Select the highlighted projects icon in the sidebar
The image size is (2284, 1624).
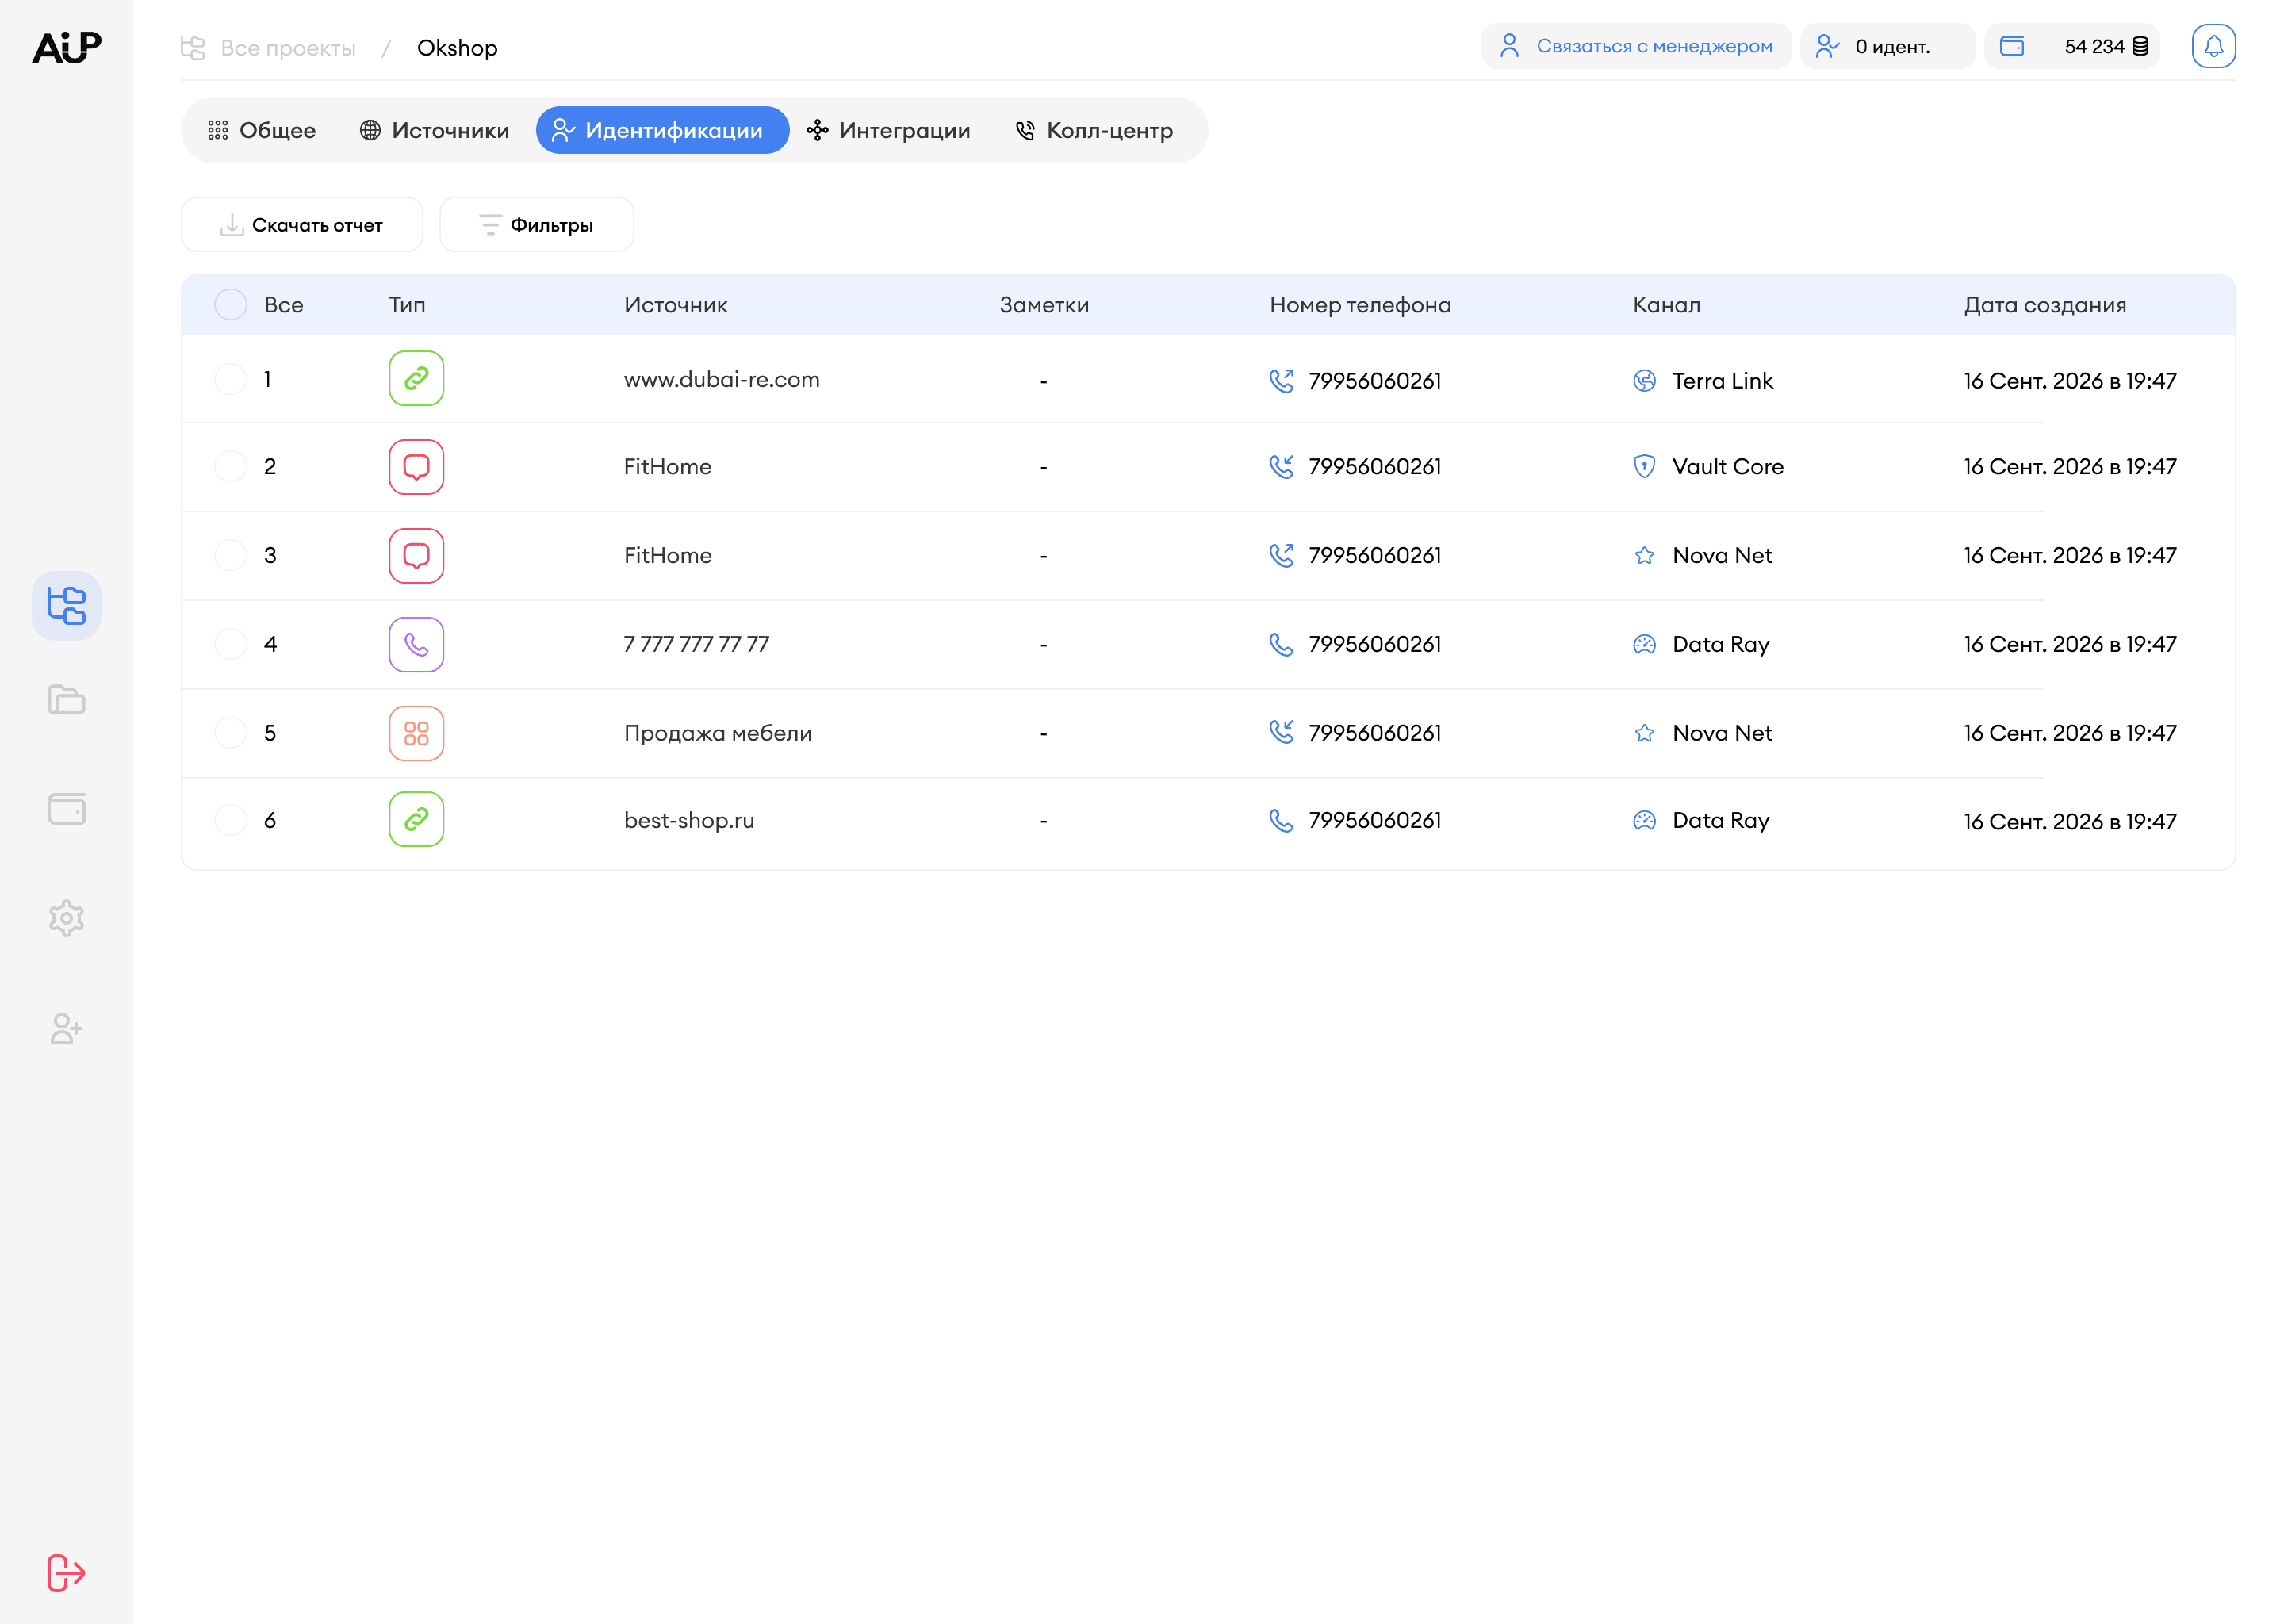66,605
